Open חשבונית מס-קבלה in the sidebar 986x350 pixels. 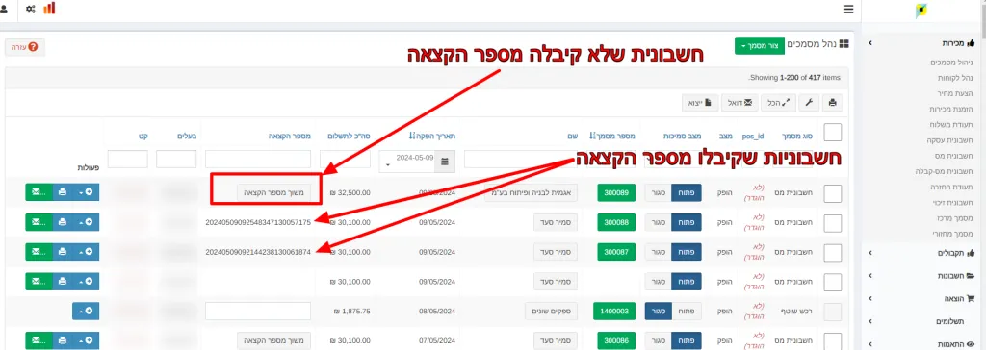pos(945,171)
